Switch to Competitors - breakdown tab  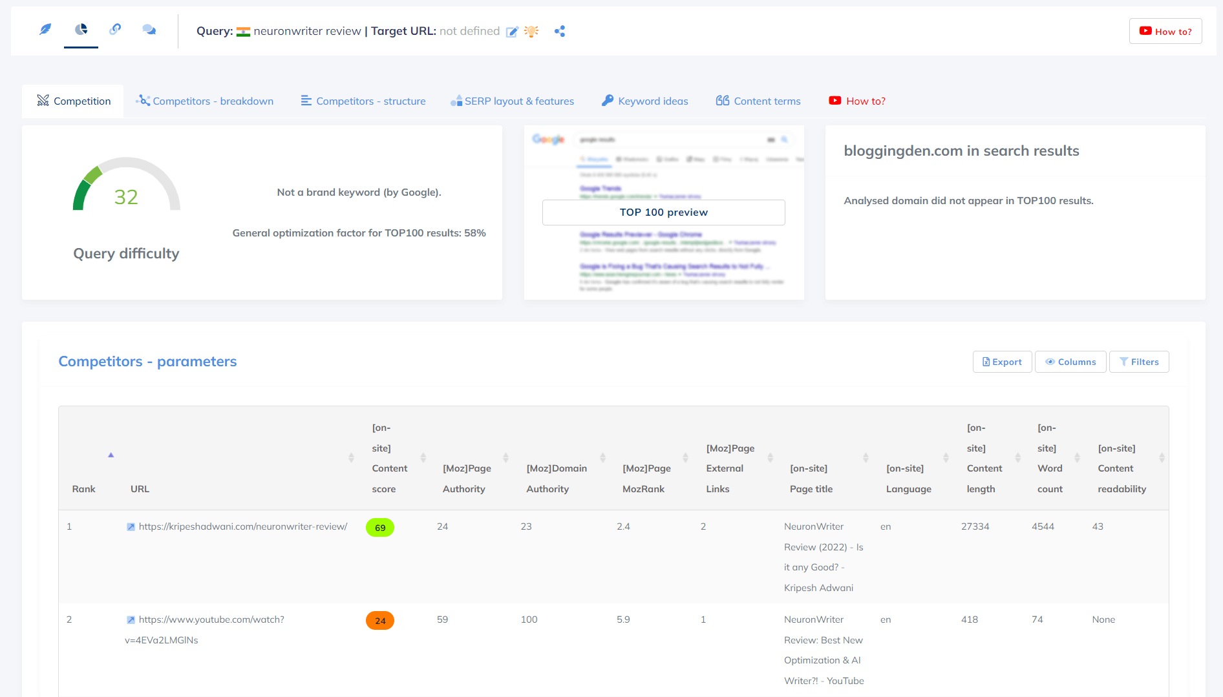point(205,101)
